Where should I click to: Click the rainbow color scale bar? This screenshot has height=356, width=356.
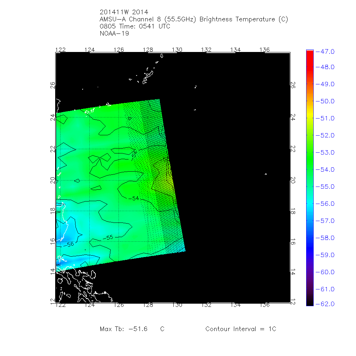310,178
